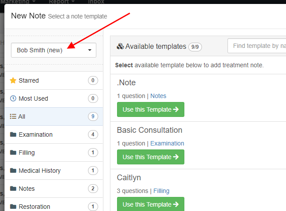Click the Examination folder icon
The width and height of the screenshot is (286, 211).
(13, 135)
